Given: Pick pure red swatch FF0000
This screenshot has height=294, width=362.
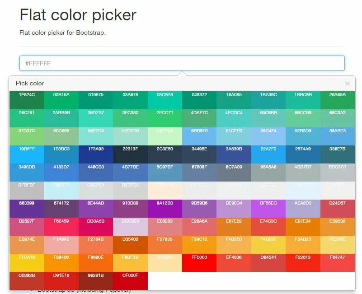Looking at the screenshot, I should pyautogui.click(x=199, y=263).
